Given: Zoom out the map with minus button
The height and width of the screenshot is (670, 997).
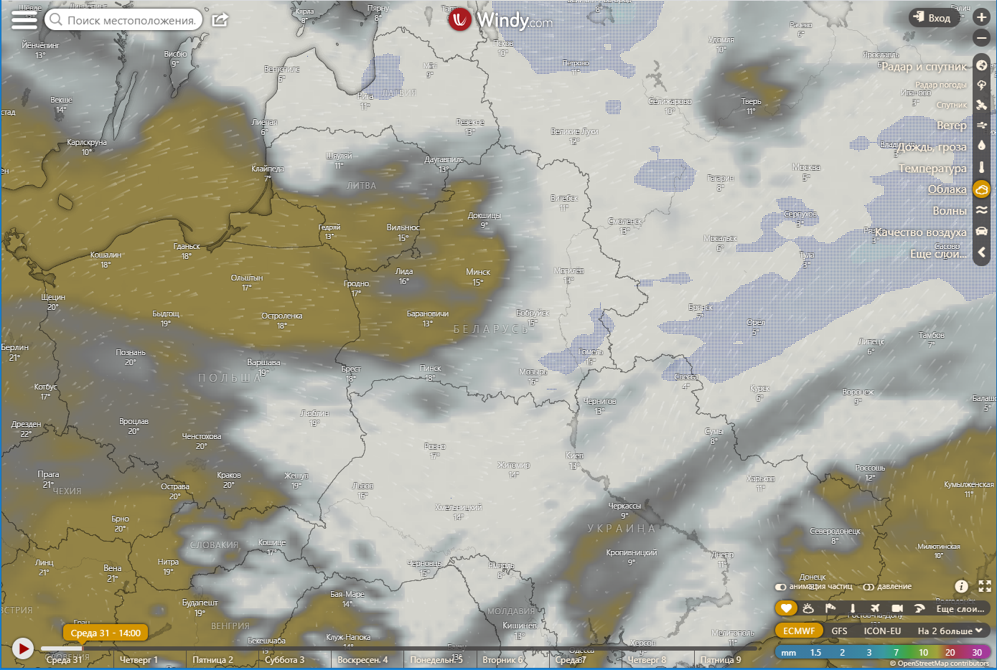Looking at the screenshot, I should 981,37.
